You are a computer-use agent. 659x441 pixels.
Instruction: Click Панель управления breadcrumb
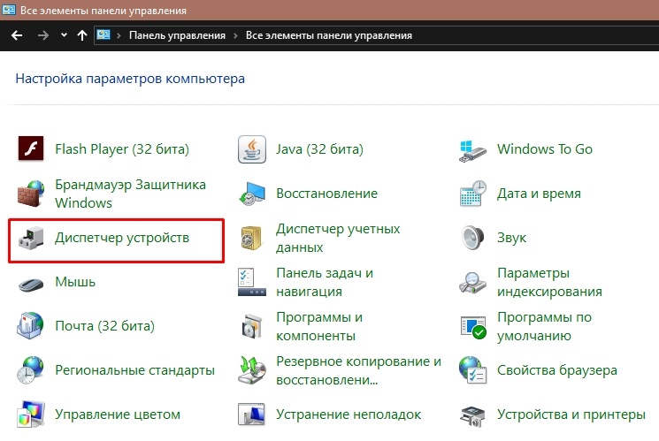[178, 35]
